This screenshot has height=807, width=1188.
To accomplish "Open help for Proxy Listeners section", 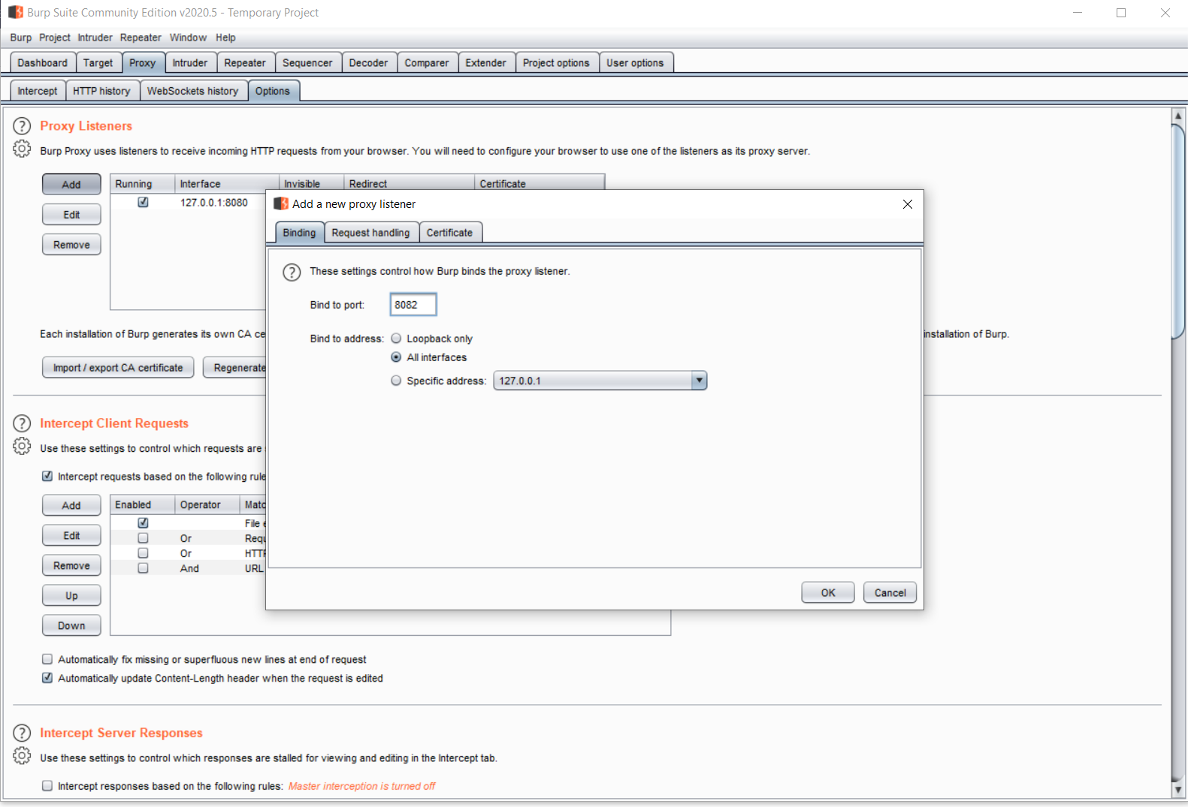I will click(x=22, y=126).
